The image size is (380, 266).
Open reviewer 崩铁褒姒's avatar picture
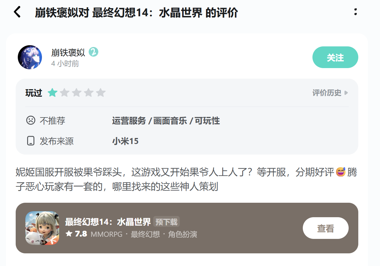(30, 57)
